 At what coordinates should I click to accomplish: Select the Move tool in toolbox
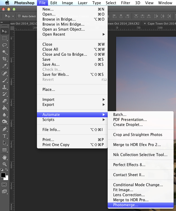4,31
